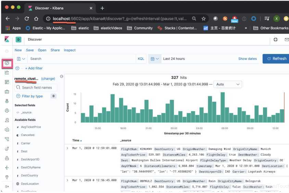The height and width of the screenshot is (193, 289).
Task: Open the Auto interval dropdown
Action: [x=228, y=84]
